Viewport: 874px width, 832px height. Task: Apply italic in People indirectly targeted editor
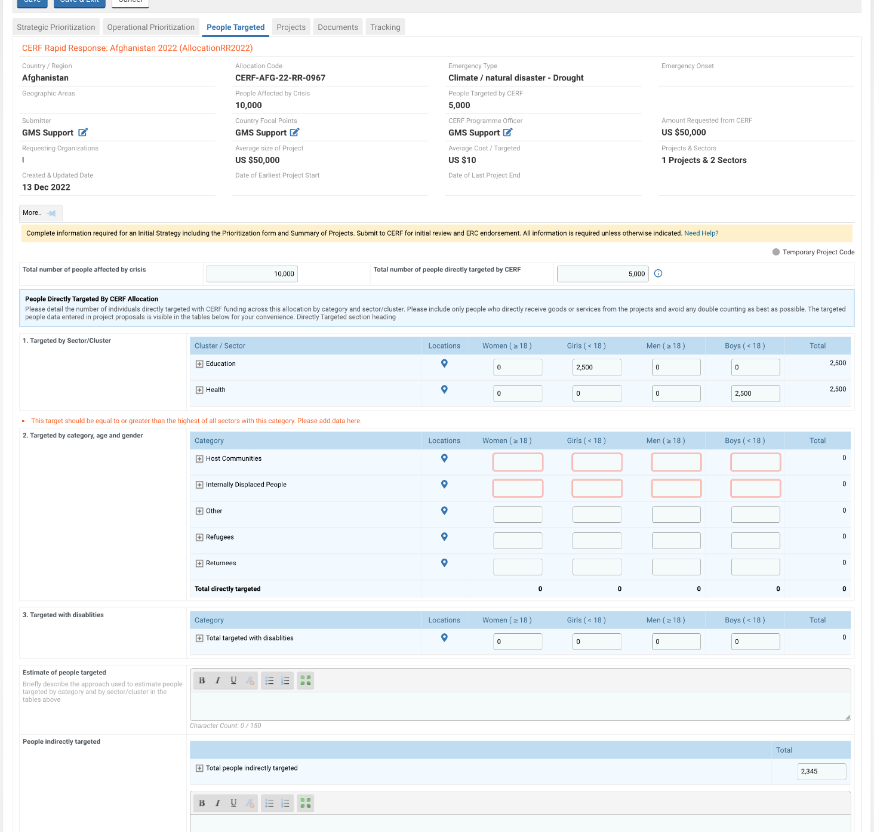click(217, 803)
